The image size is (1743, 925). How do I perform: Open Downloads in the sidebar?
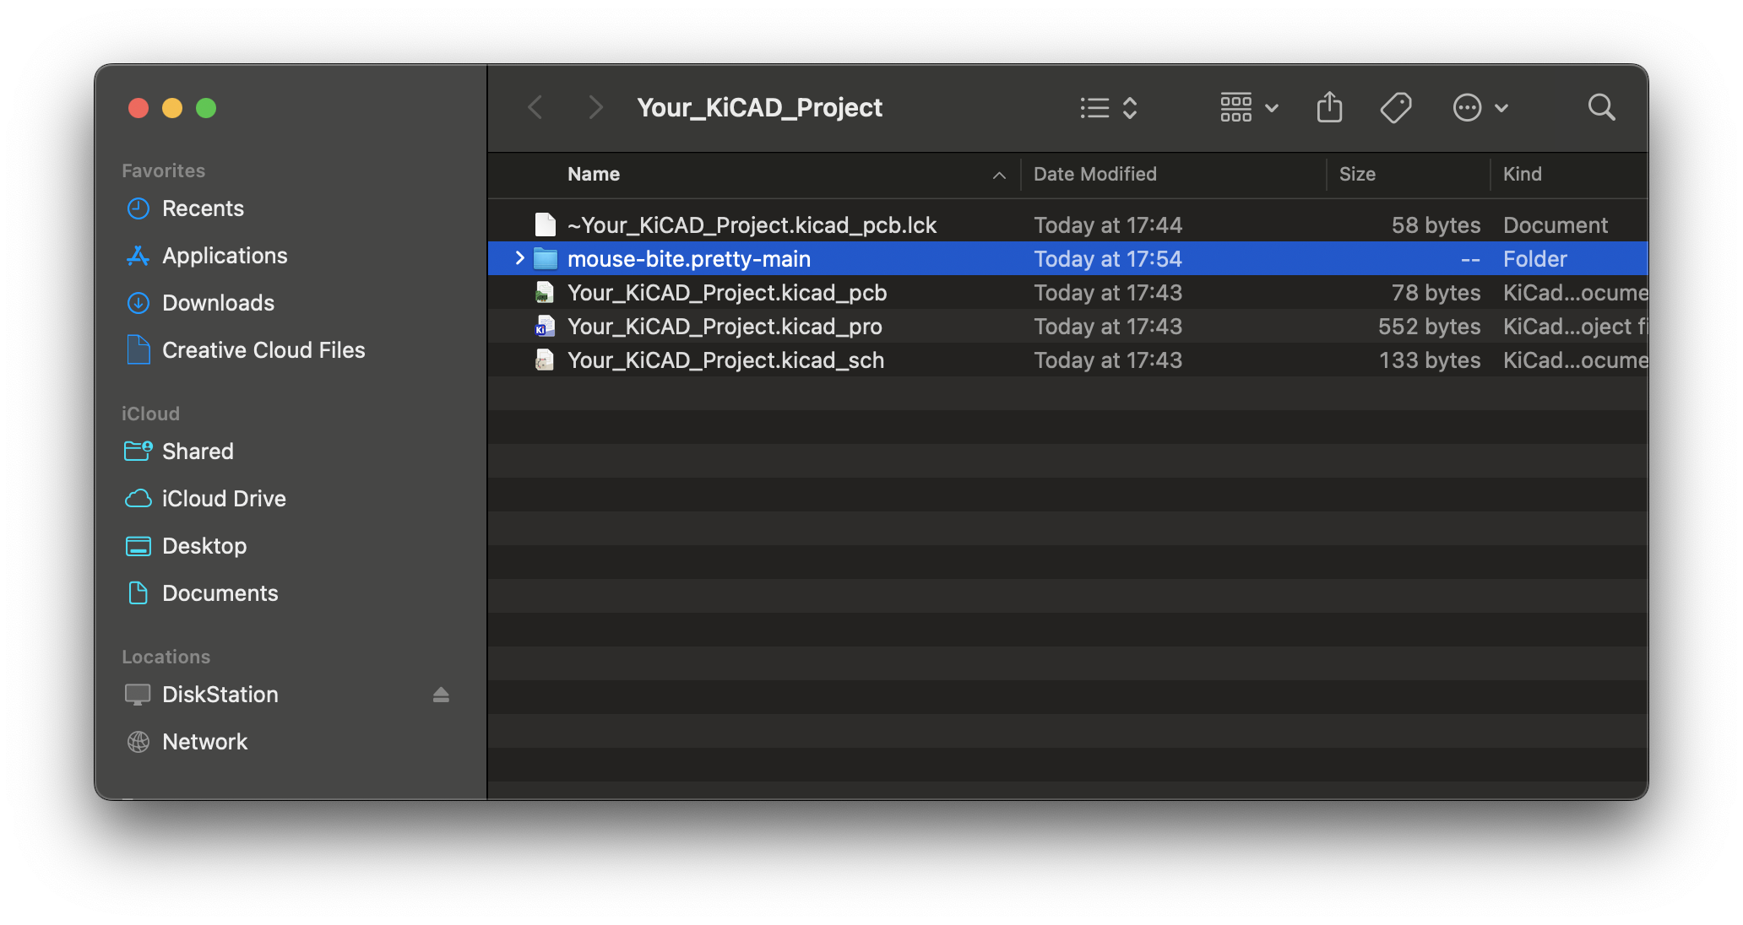coord(218,303)
